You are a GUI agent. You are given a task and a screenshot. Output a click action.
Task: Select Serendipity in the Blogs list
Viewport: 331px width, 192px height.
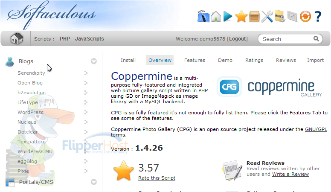tap(31, 73)
